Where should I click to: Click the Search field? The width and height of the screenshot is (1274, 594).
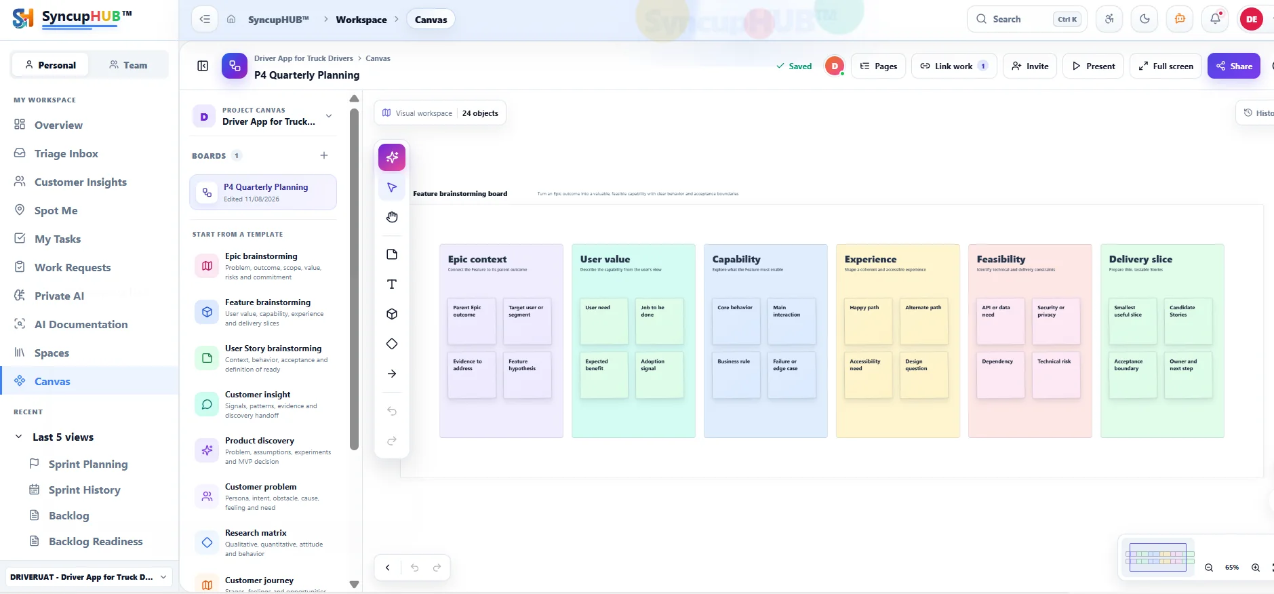pyautogui.click(x=1027, y=19)
